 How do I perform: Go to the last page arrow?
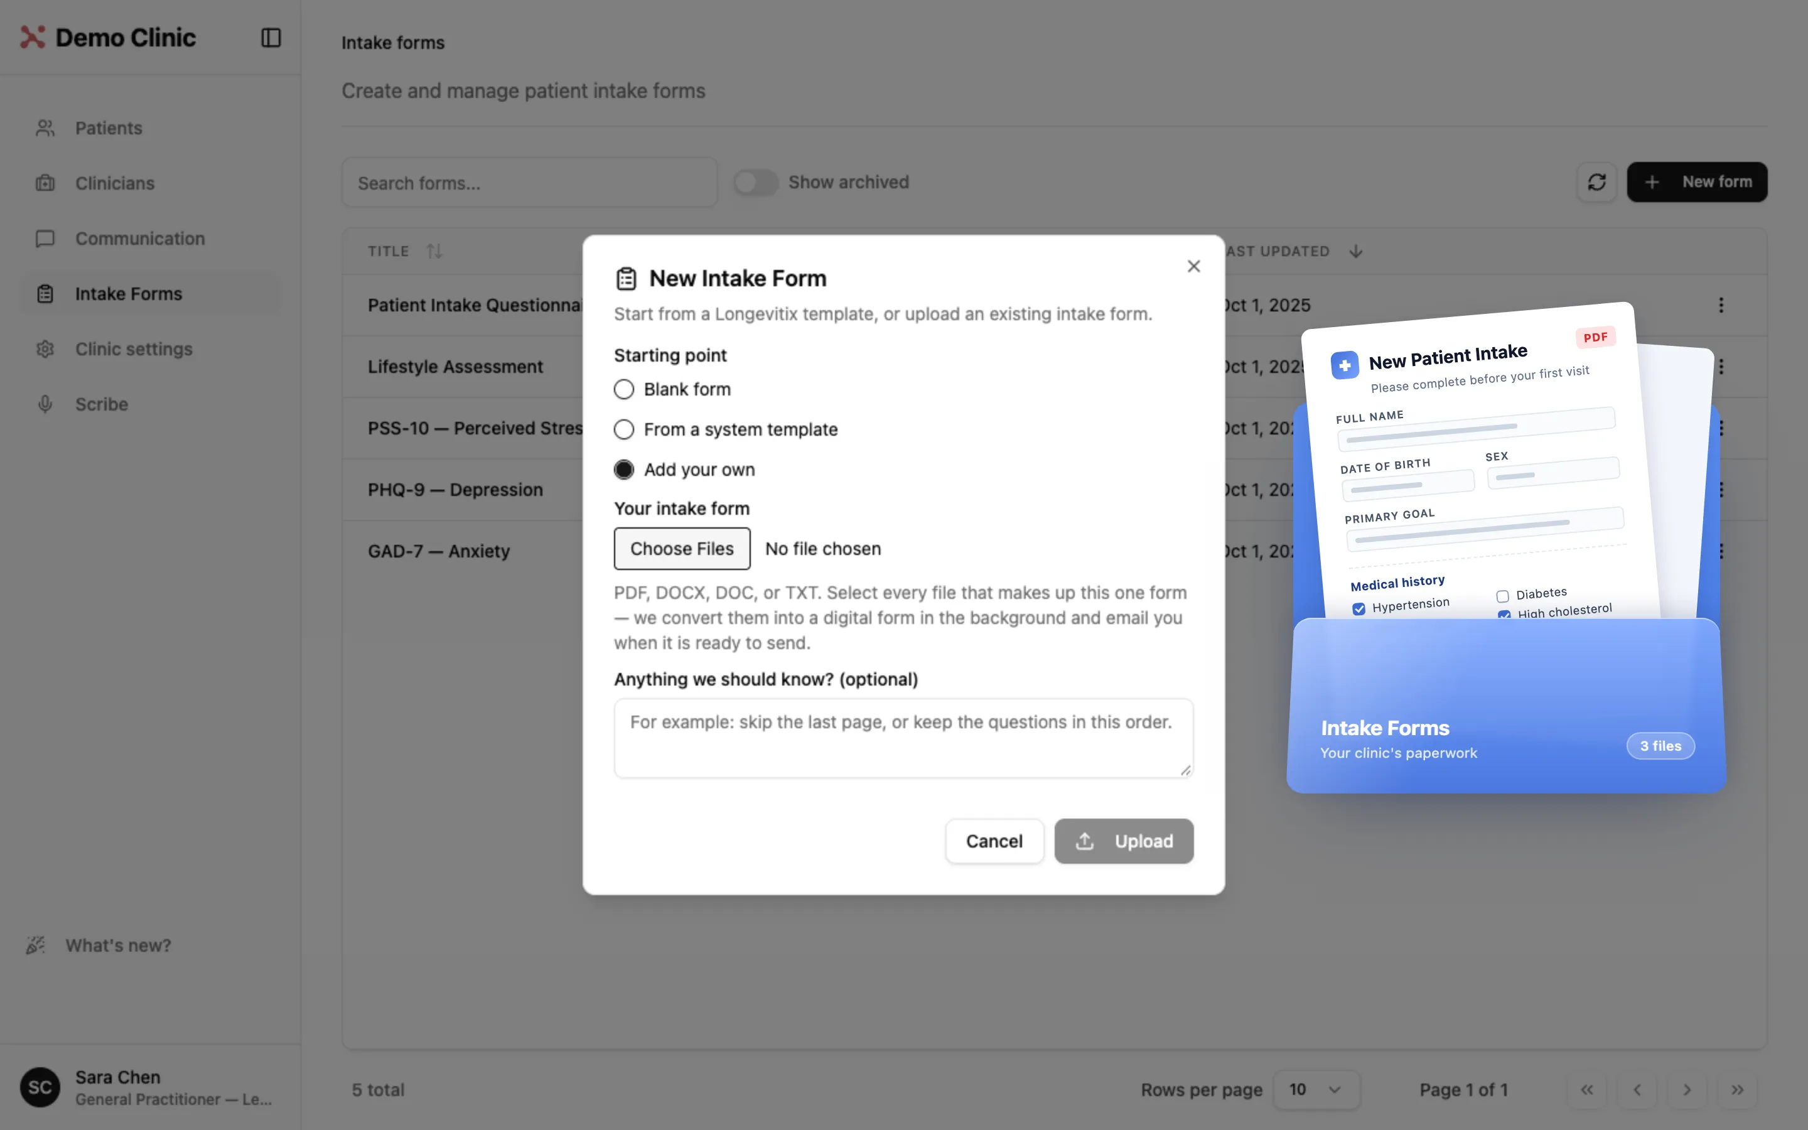[1738, 1090]
